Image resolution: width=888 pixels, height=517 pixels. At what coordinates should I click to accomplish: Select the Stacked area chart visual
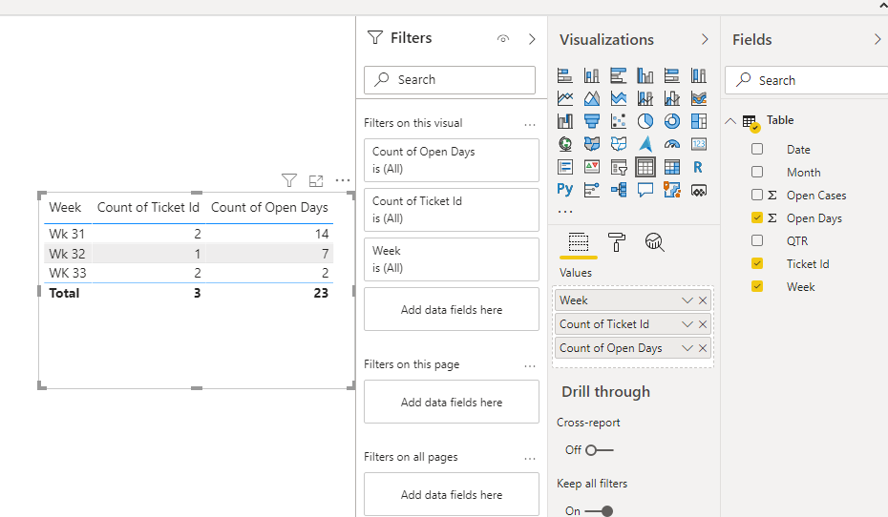(x=619, y=98)
